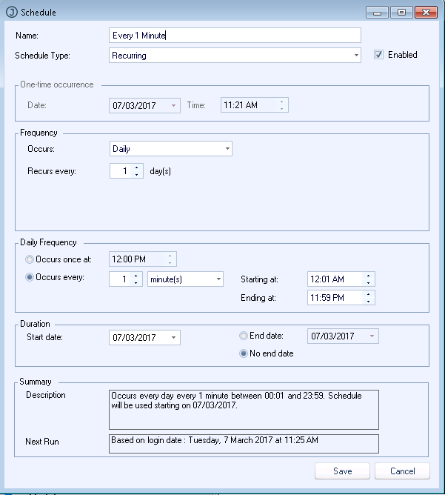Image resolution: width=445 pixels, height=495 pixels.
Task: Uncheck the Enabled checkbox
Action: 379,55
